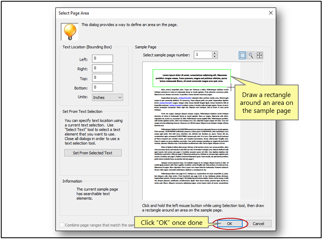The height and width of the screenshot is (239, 322).
Task: Toggle Combine page ranges checkbox
Action: pos(62,225)
